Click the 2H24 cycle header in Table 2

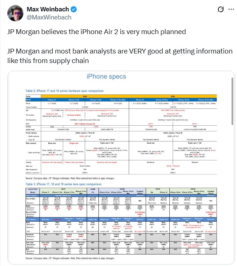(x=174, y=96)
